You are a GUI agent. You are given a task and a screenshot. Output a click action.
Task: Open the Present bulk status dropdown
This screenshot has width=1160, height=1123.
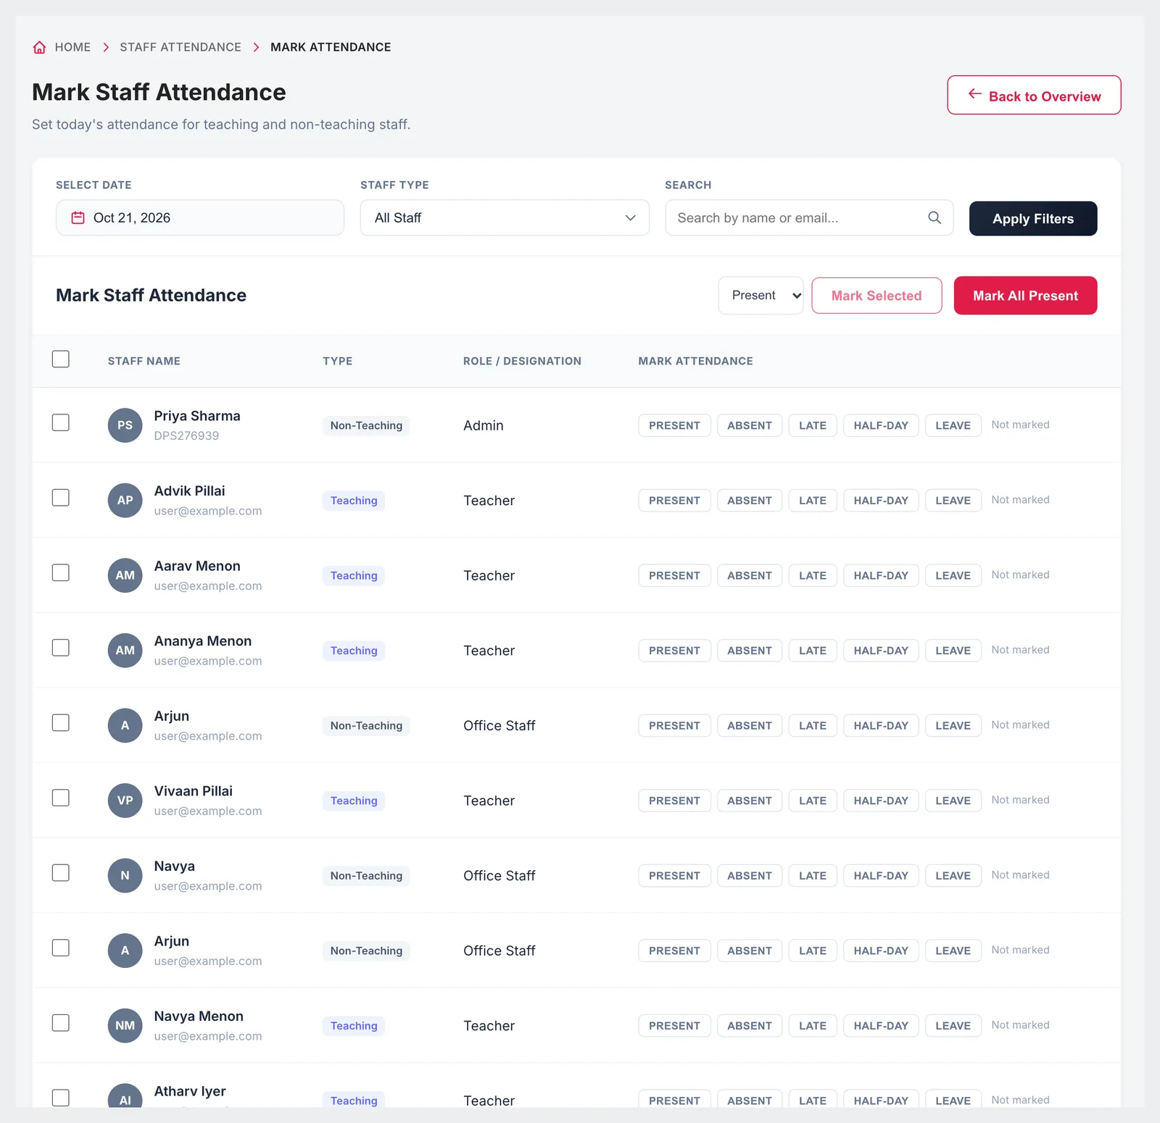(761, 296)
